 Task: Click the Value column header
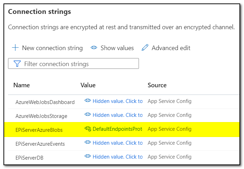pyautogui.click(x=88, y=85)
